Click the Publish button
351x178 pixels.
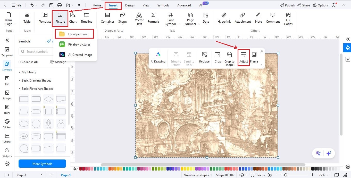point(287,5)
